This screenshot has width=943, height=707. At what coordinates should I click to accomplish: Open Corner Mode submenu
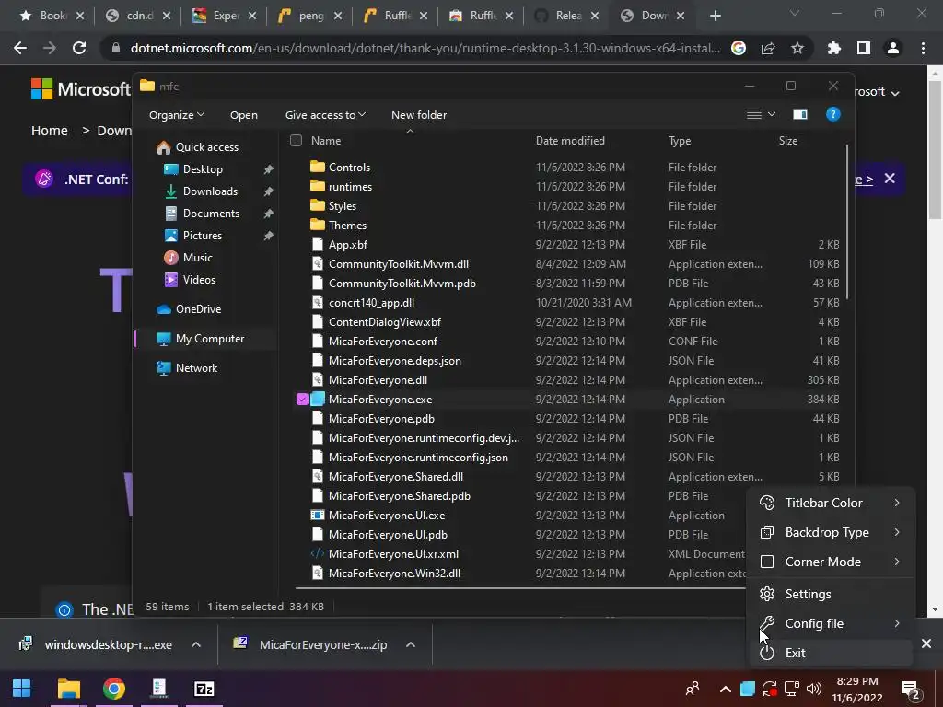pyautogui.click(x=831, y=562)
